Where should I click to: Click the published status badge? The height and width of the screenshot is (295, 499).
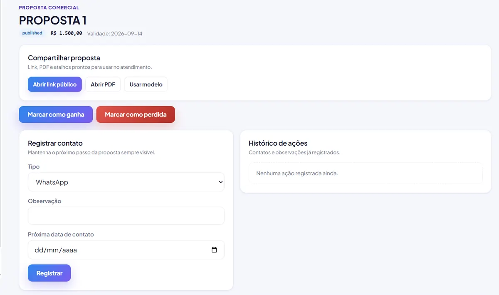pos(32,33)
